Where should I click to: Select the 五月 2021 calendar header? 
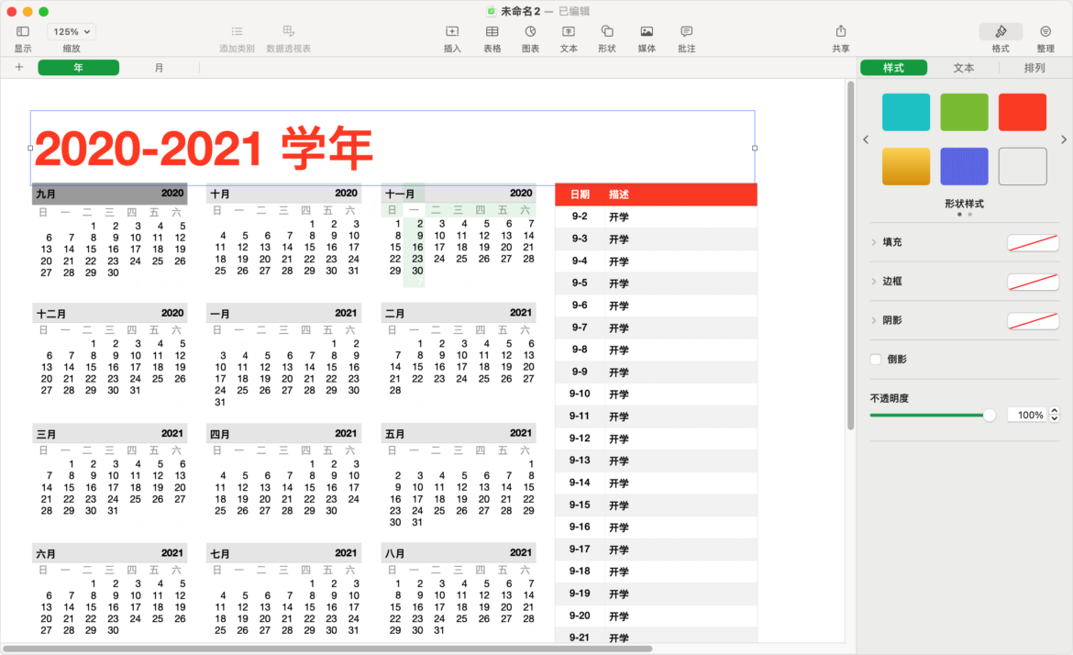[459, 434]
